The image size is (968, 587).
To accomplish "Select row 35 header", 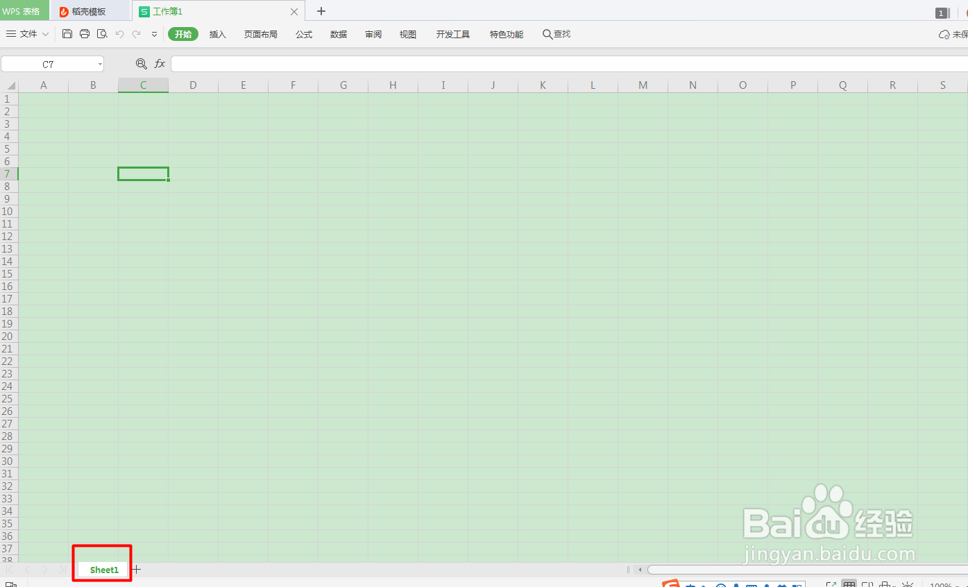I will (9, 524).
